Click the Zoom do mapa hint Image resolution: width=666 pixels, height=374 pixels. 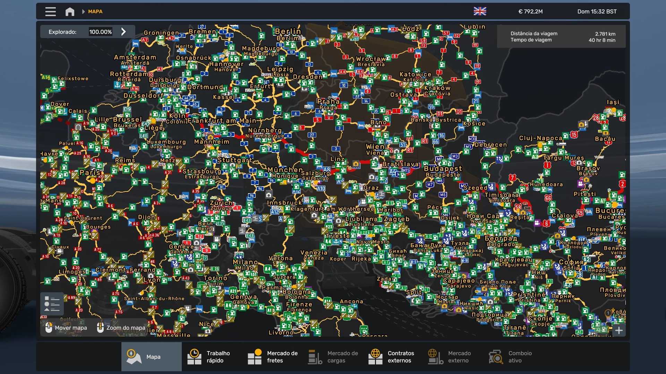[x=121, y=328]
